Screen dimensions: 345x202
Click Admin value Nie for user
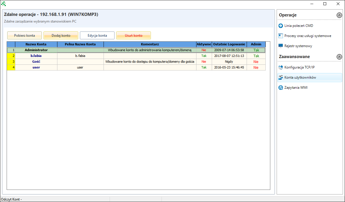pos(256,67)
